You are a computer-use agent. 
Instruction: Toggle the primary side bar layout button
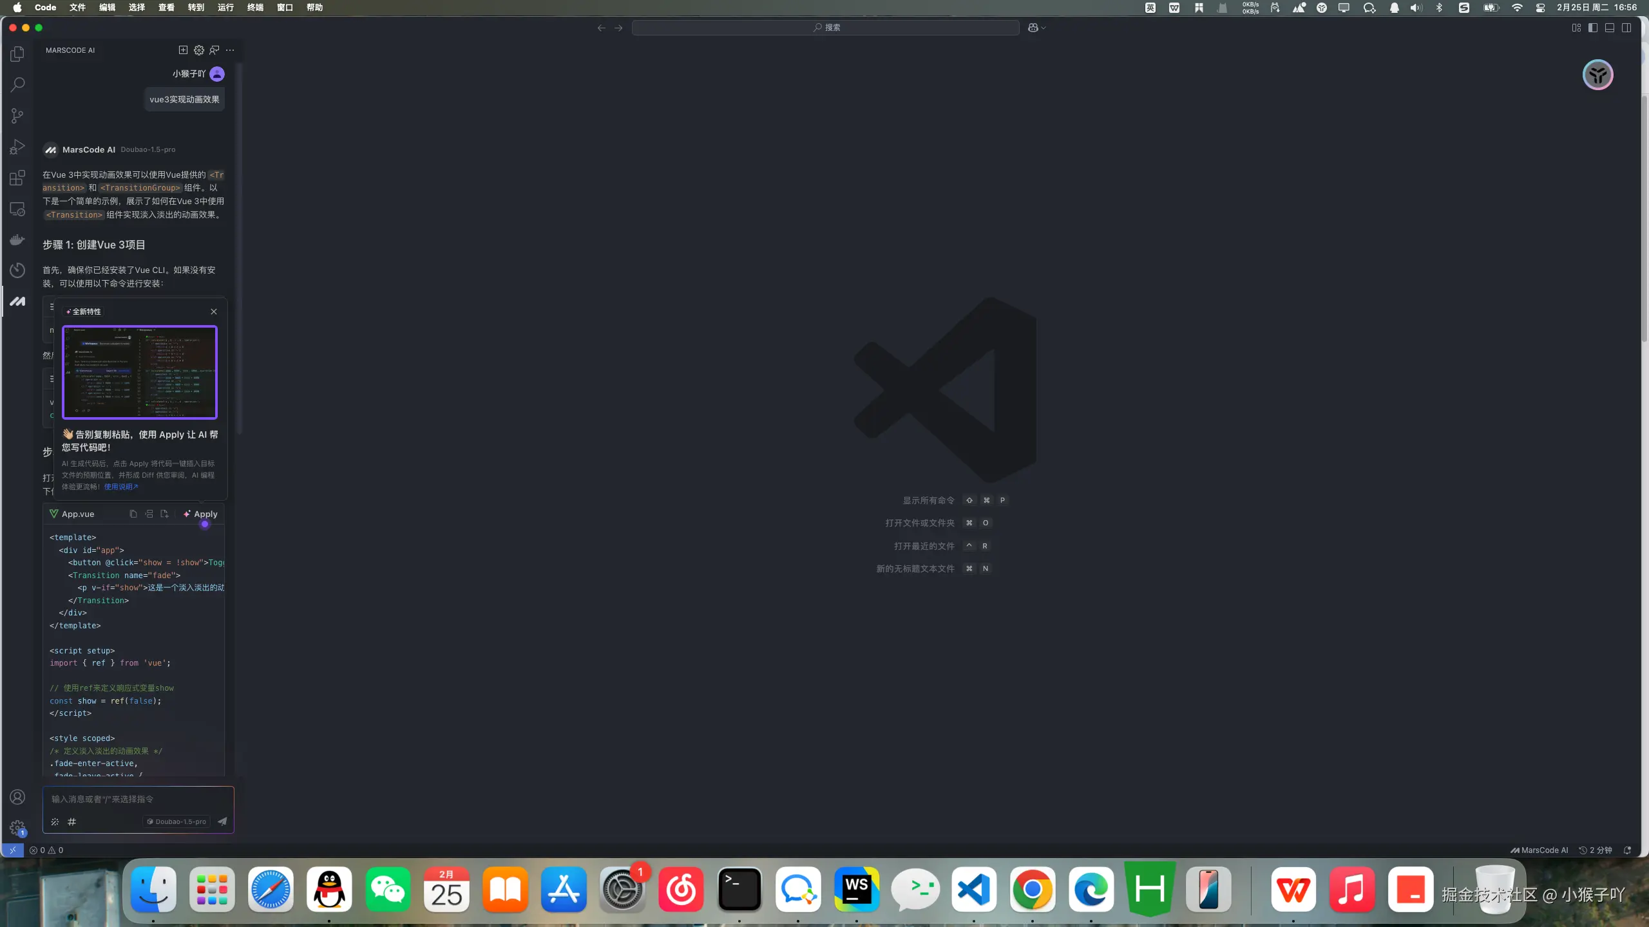coord(1593,28)
